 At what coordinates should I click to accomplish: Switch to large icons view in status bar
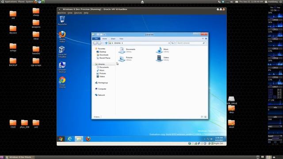coord(205,117)
